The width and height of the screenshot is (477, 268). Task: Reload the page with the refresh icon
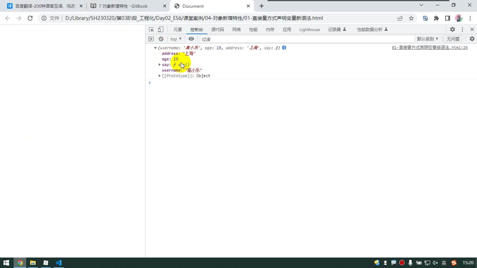[30, 18]
